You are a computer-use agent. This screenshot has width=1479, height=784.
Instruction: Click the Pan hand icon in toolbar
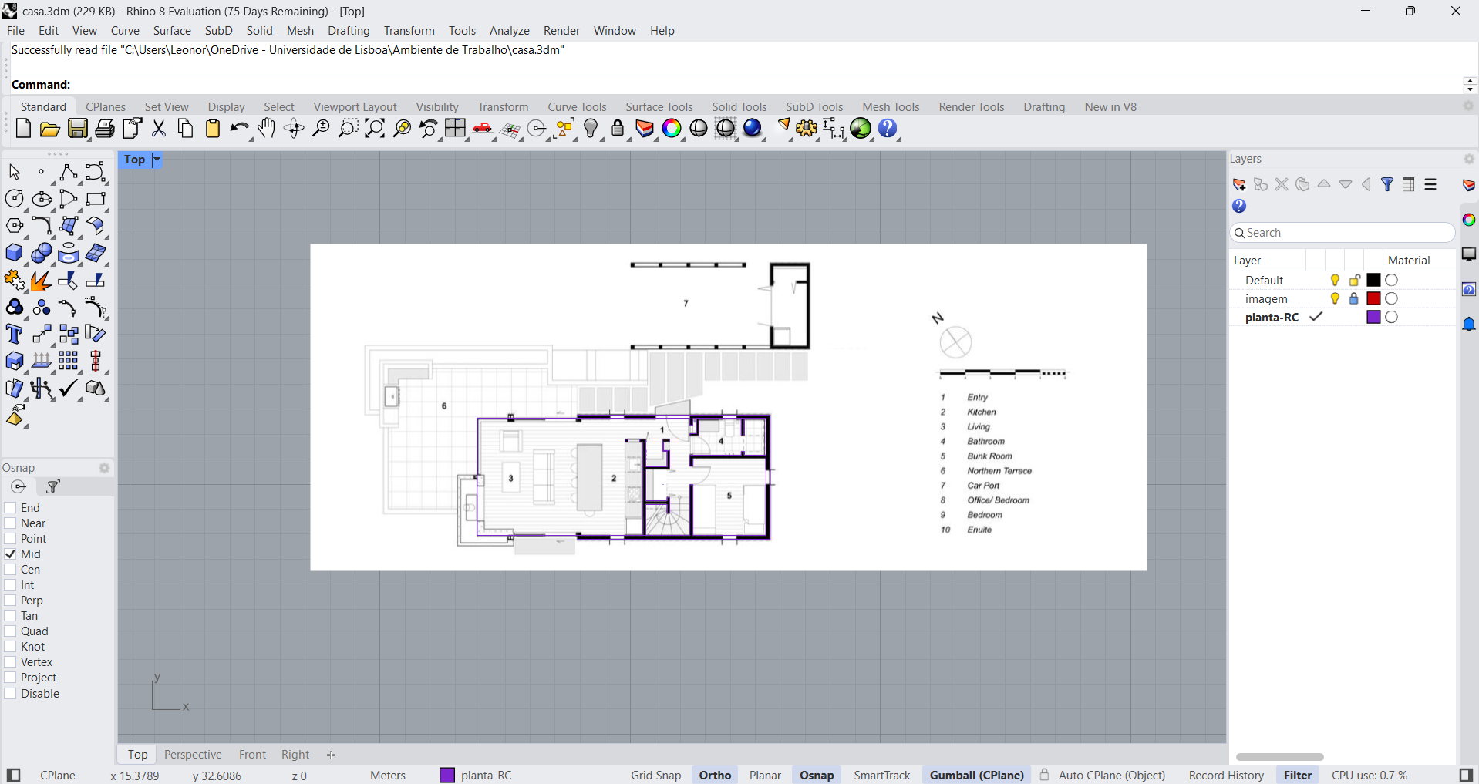point(267,129)
